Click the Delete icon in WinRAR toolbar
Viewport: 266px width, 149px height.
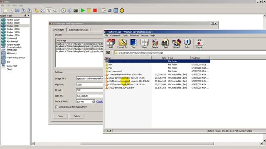coord(155,43)
